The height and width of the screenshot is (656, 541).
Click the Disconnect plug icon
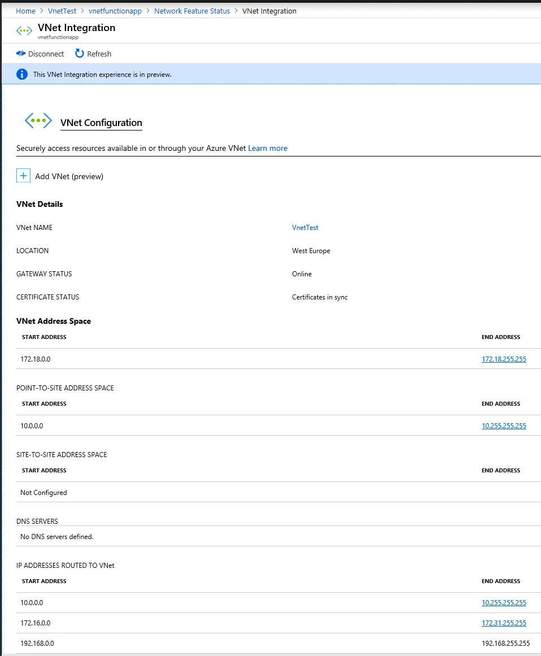pyautogui.click(x=21, y=54)
